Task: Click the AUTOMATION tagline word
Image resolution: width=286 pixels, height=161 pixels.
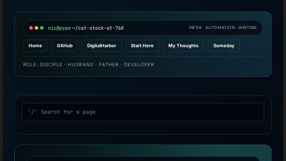Action: pyautogui.click(x=220, y=28)
